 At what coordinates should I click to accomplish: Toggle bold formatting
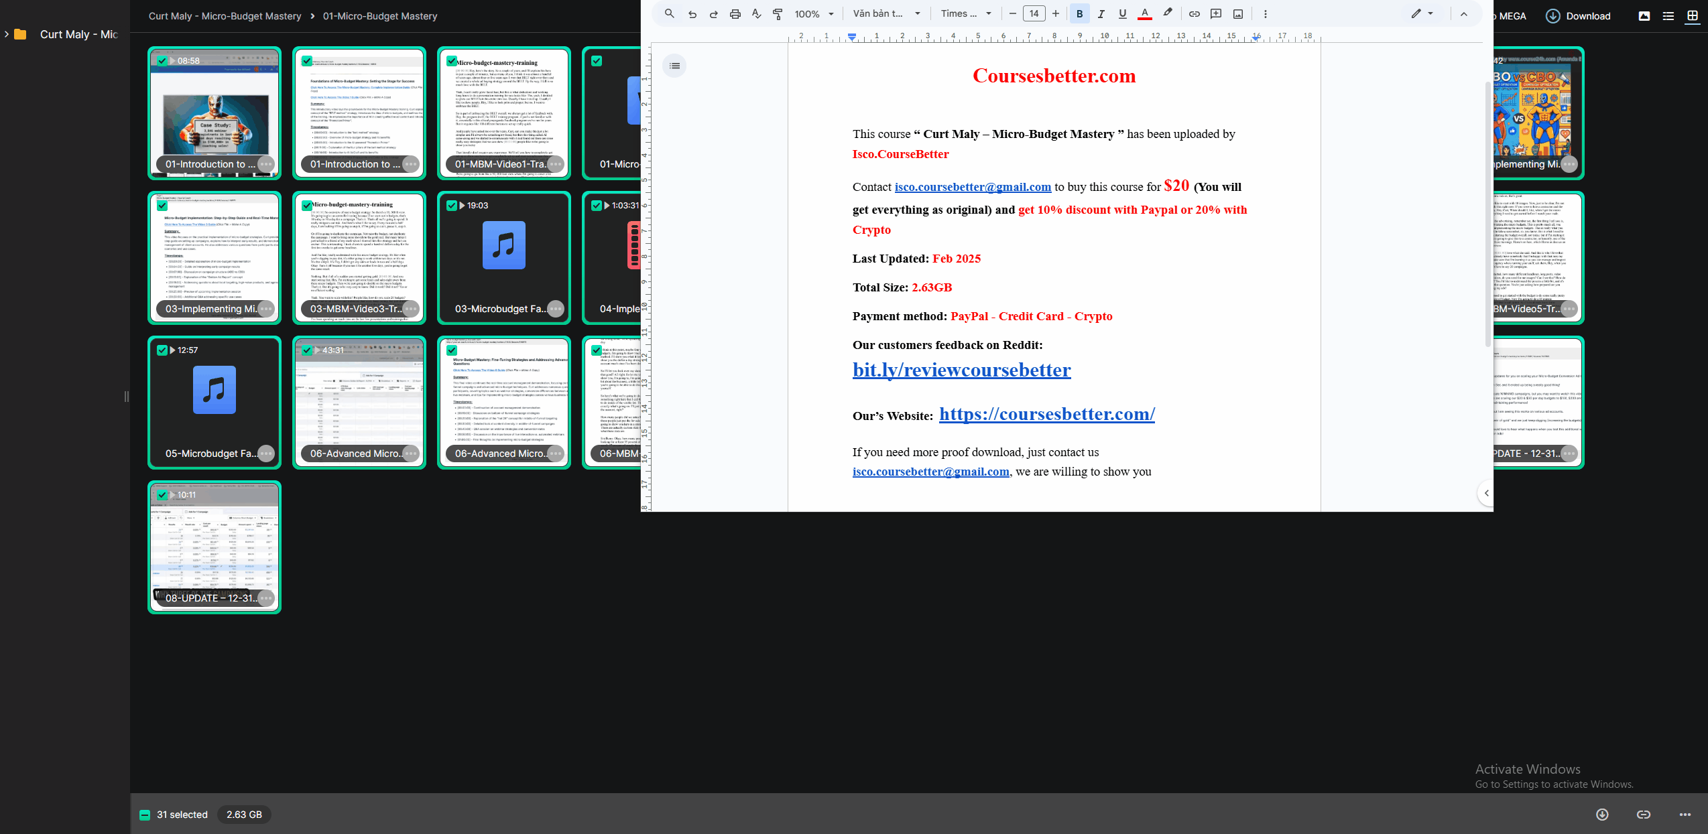coord(1079,13)
